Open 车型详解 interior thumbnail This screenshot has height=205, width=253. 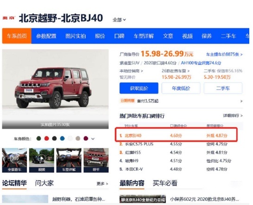69,161
